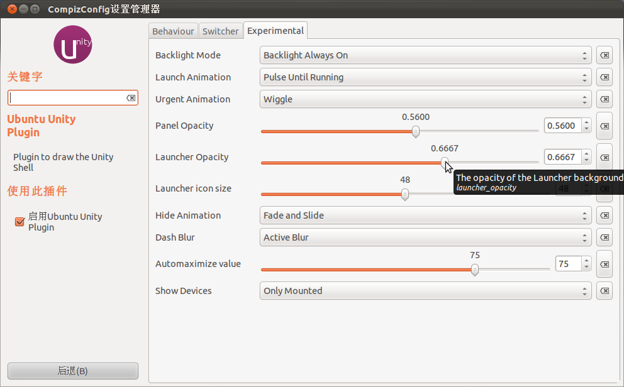
Task: Reset Dash Blur to default
Action: click(x=604, y=237)
